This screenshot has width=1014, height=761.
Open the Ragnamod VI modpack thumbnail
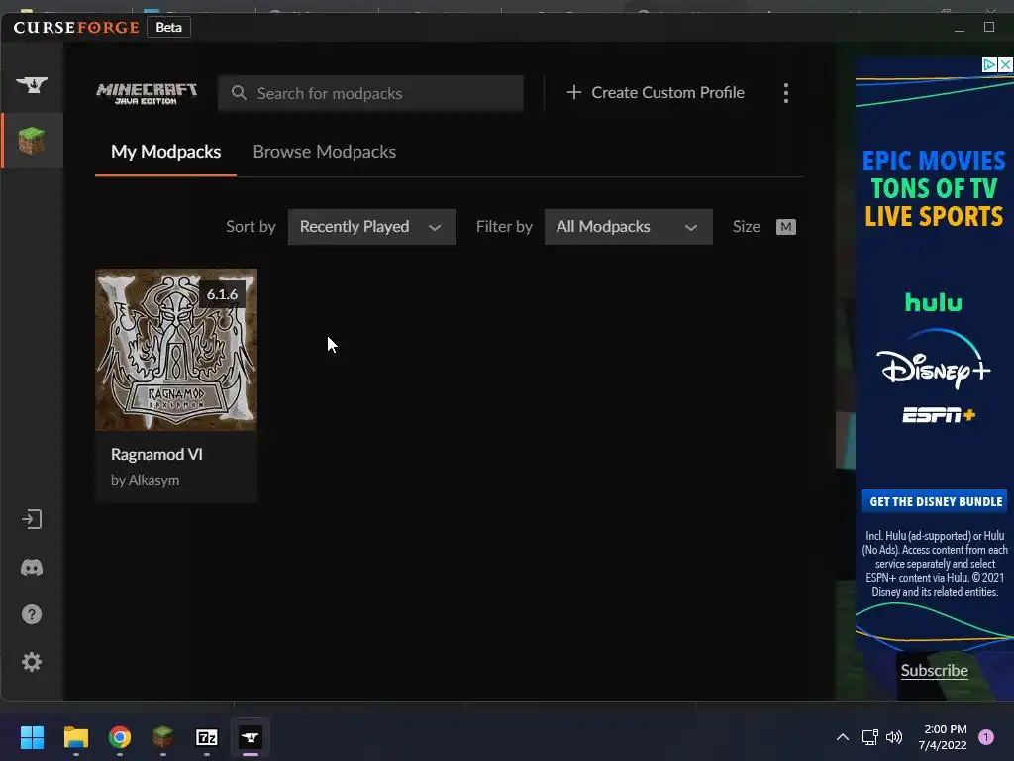176,350
